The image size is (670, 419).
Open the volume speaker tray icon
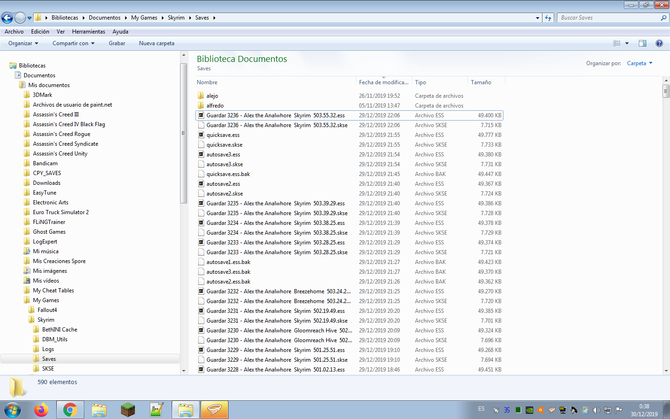pos(596,410)
